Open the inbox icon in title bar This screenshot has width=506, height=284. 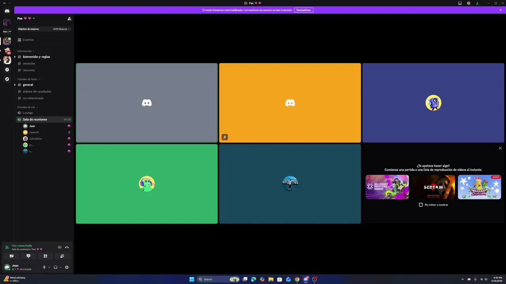point(460,3)
